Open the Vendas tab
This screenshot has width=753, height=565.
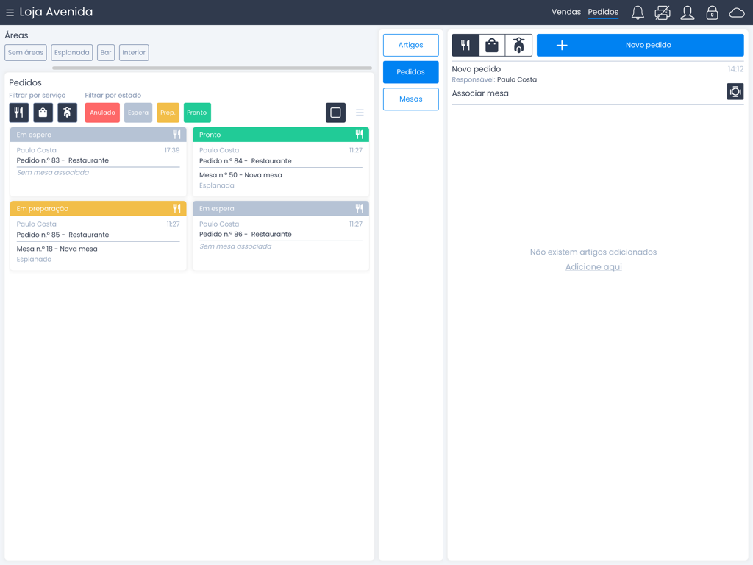[565, 13]
